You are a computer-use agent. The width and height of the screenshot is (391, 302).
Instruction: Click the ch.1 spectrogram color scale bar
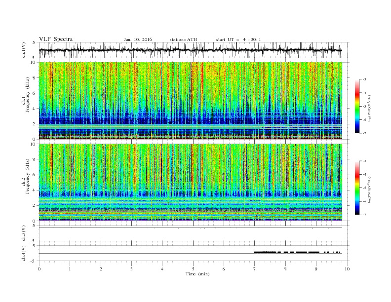pyautogui.click(x=357, y=106)
